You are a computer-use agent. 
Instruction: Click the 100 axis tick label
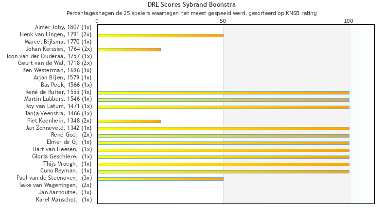tap(349, 21)
